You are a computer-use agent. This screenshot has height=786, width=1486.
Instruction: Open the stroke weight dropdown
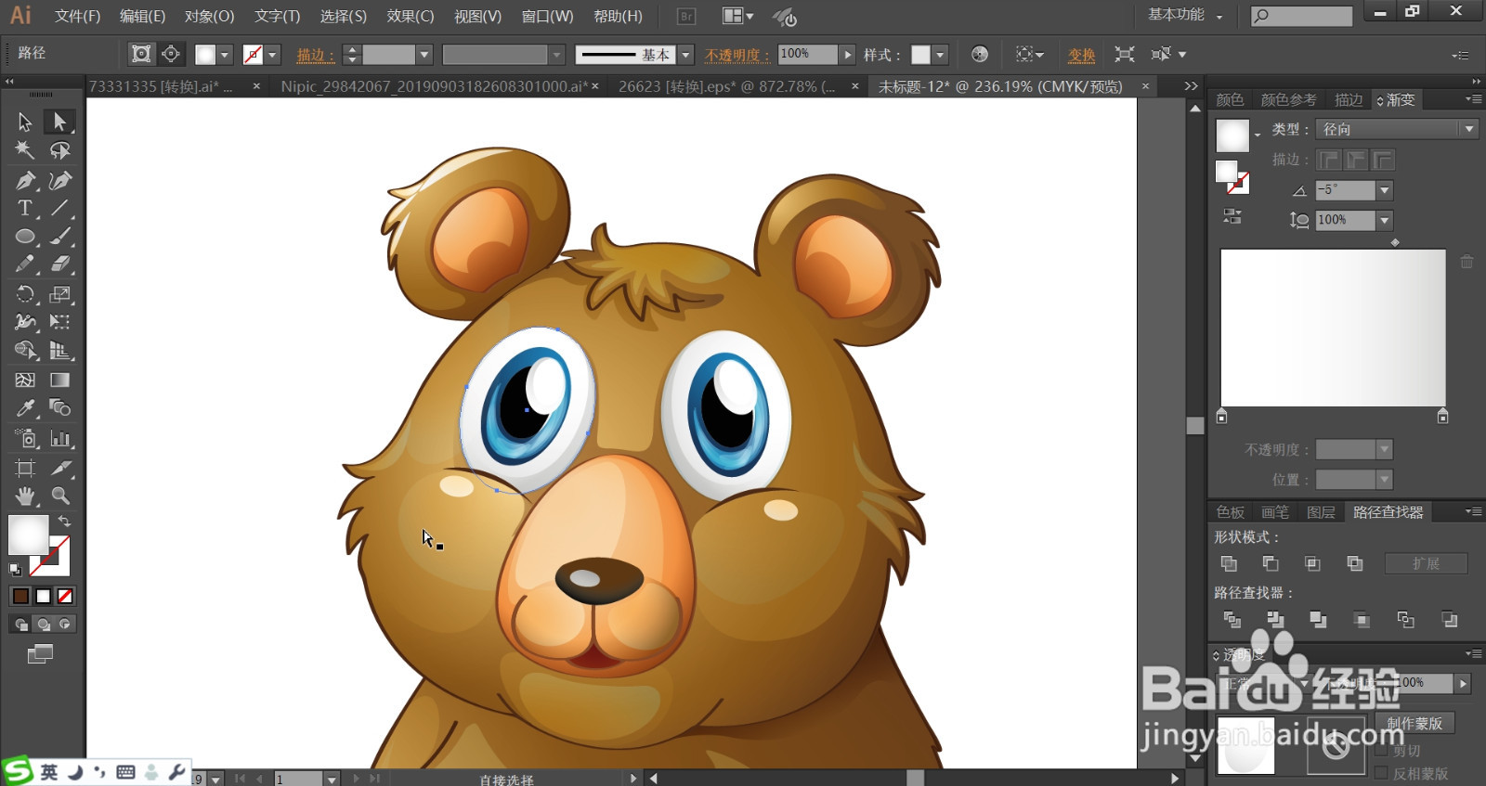(424, 55)
